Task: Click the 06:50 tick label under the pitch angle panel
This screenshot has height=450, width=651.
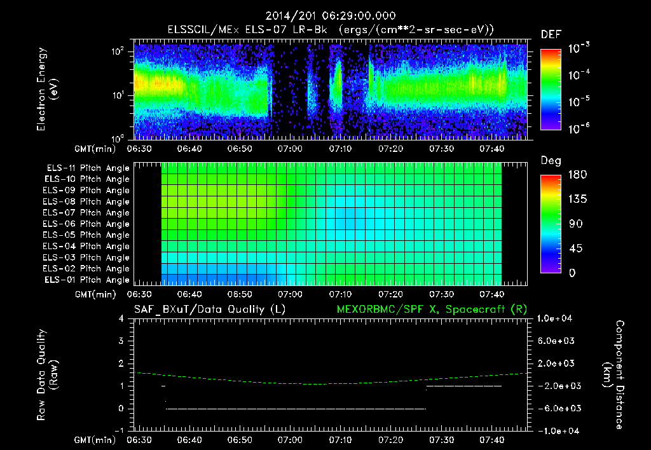Action: point(240,294)
